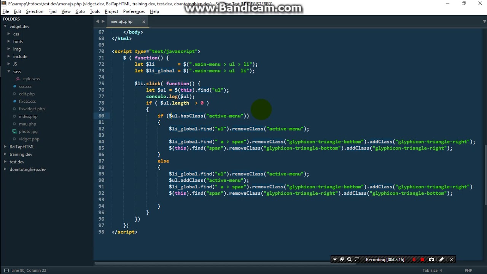Open the View menu

[x=66, y=11]
